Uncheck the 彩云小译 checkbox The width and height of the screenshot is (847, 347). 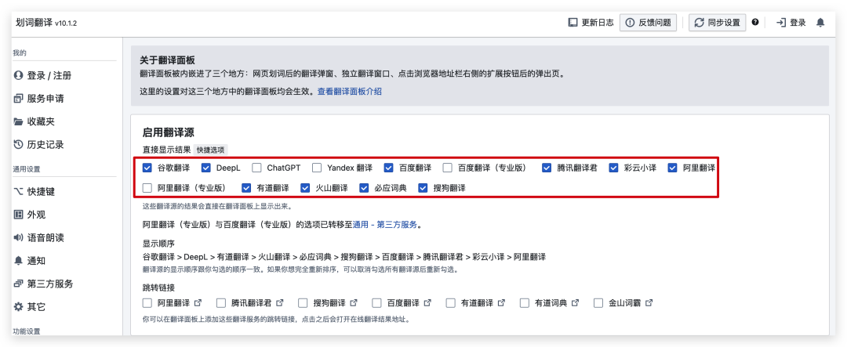[613, 168]
